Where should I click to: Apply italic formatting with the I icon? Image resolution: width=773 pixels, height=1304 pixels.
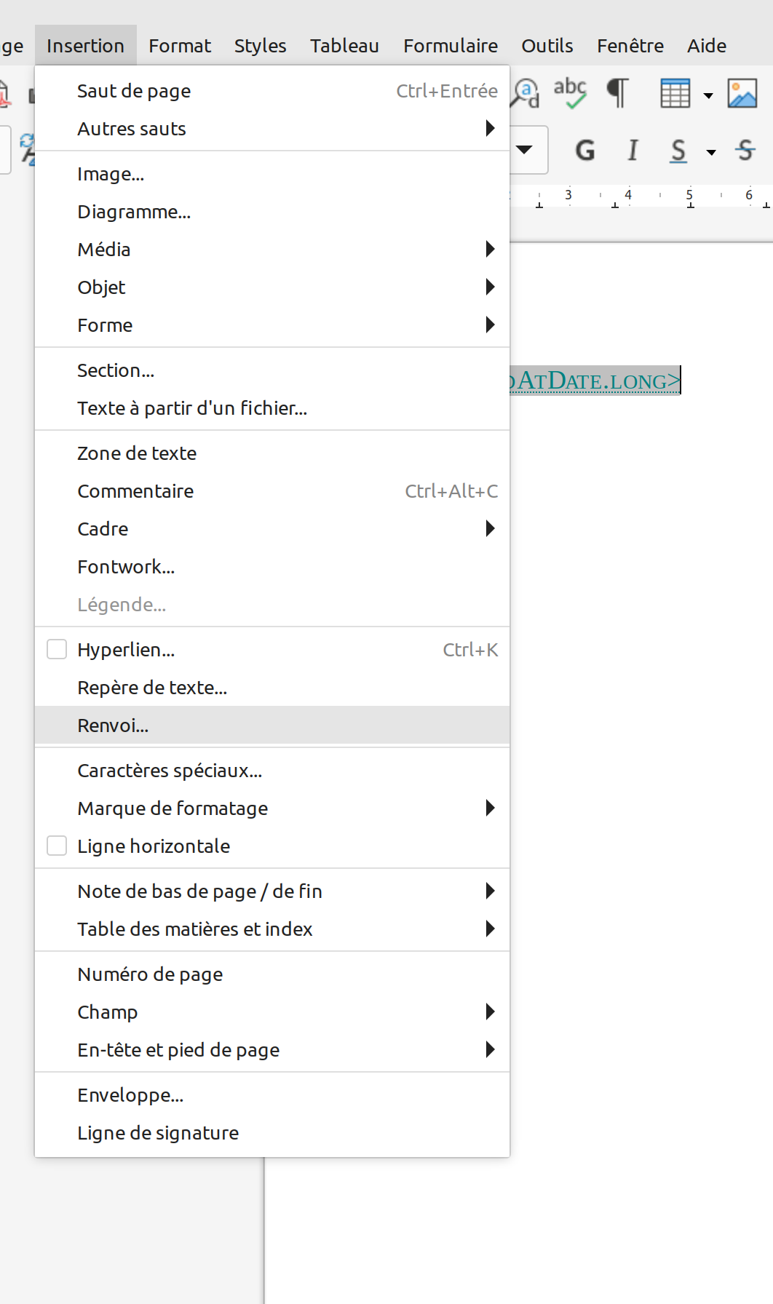click(x=631, y=150)
